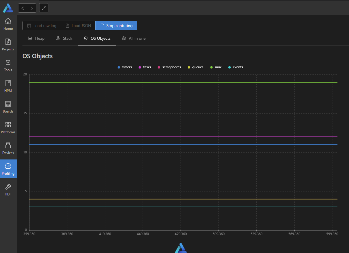
Task: Open the All in one tab
Action: 134,38
